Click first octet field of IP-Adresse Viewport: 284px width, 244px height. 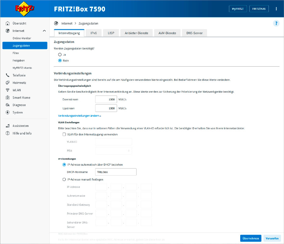click(x=101, y=187)
